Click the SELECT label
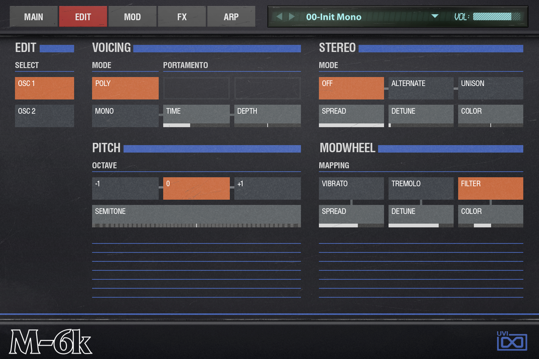 click(27, 65)
